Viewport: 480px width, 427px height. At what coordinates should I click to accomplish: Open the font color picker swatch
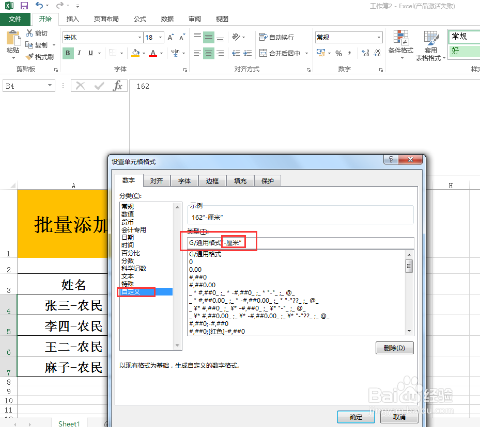click(153, 53)
